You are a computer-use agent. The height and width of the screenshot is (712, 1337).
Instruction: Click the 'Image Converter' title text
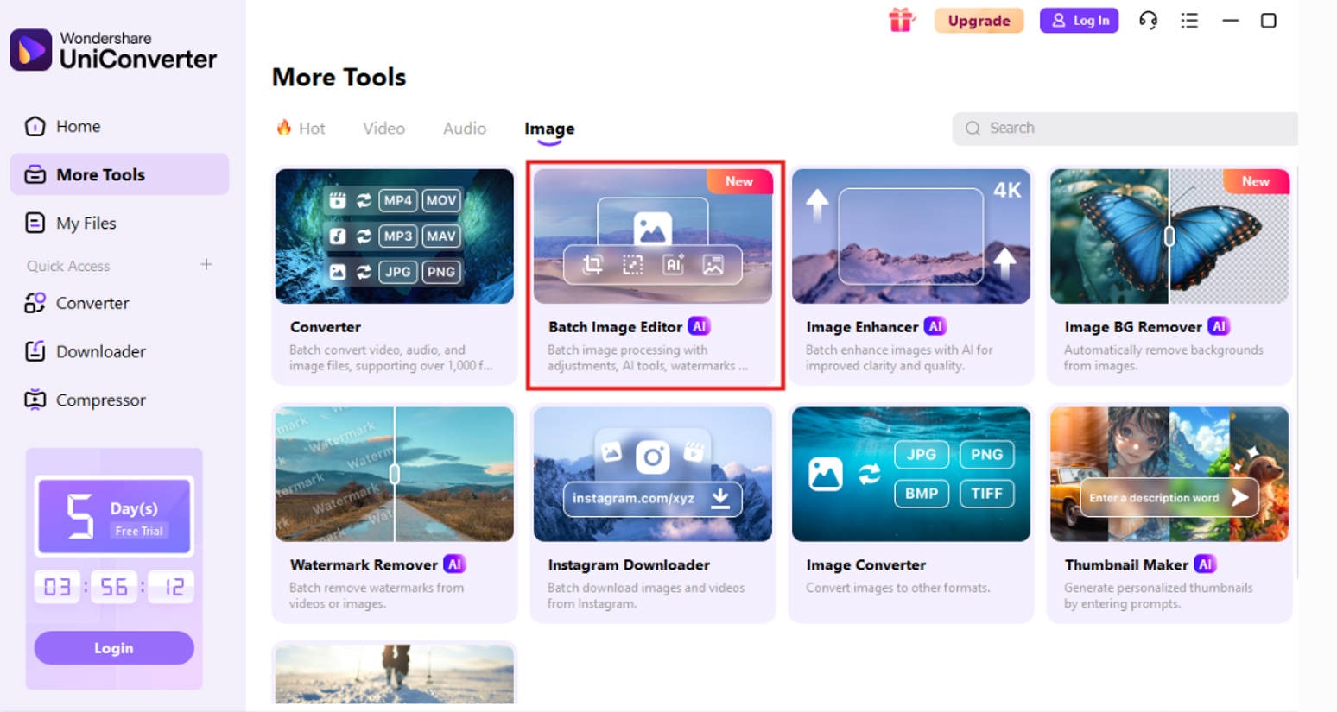[865, 564]
